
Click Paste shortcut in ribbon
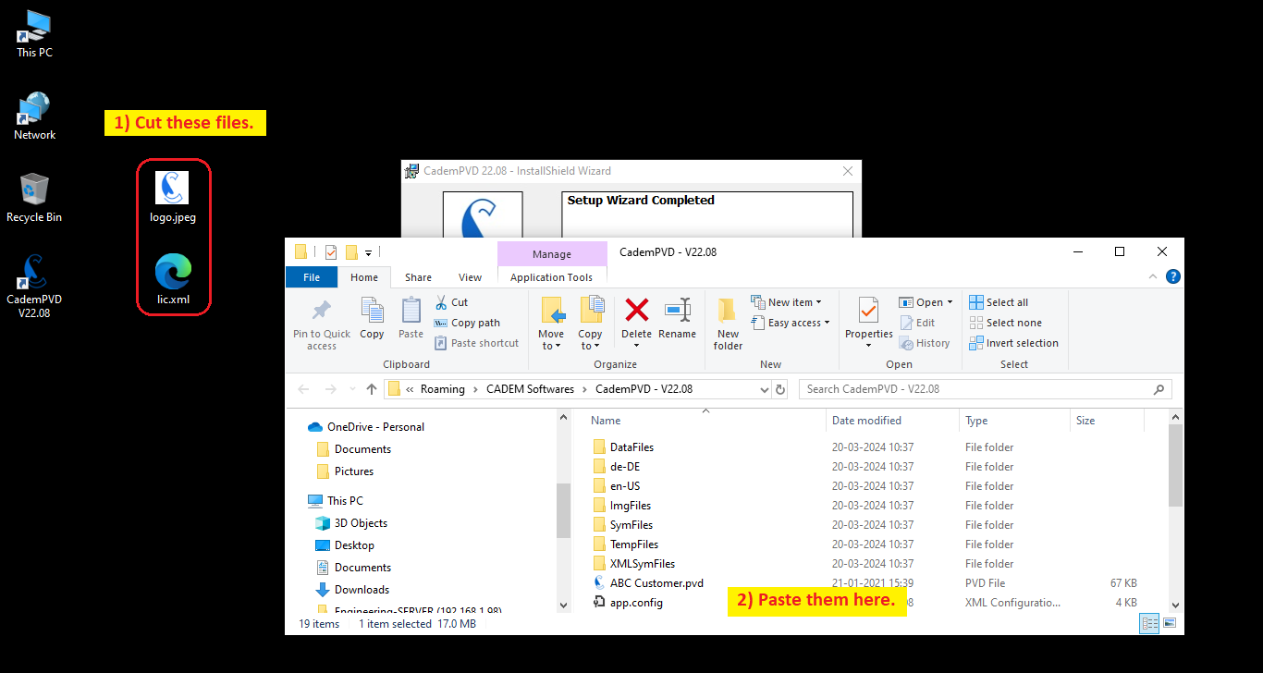476,343
